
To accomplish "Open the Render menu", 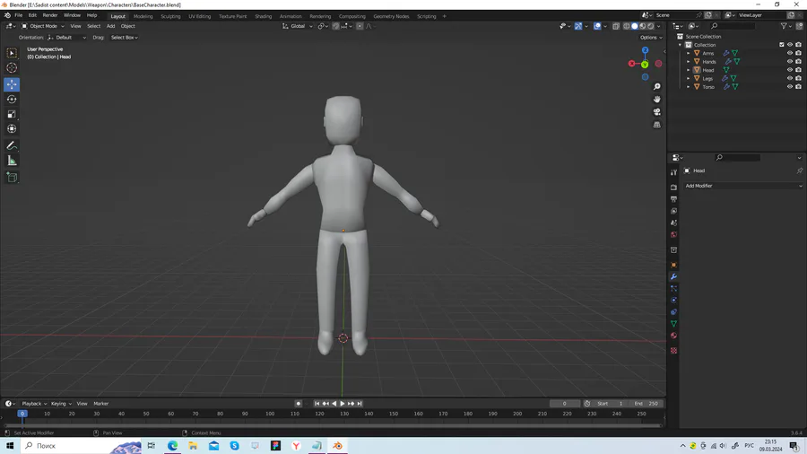I will point(50,15).
